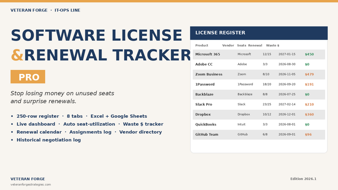Click the Excel + Google Sheets text
Viewport: 338px width, 190px height.
tap(119, 116)
